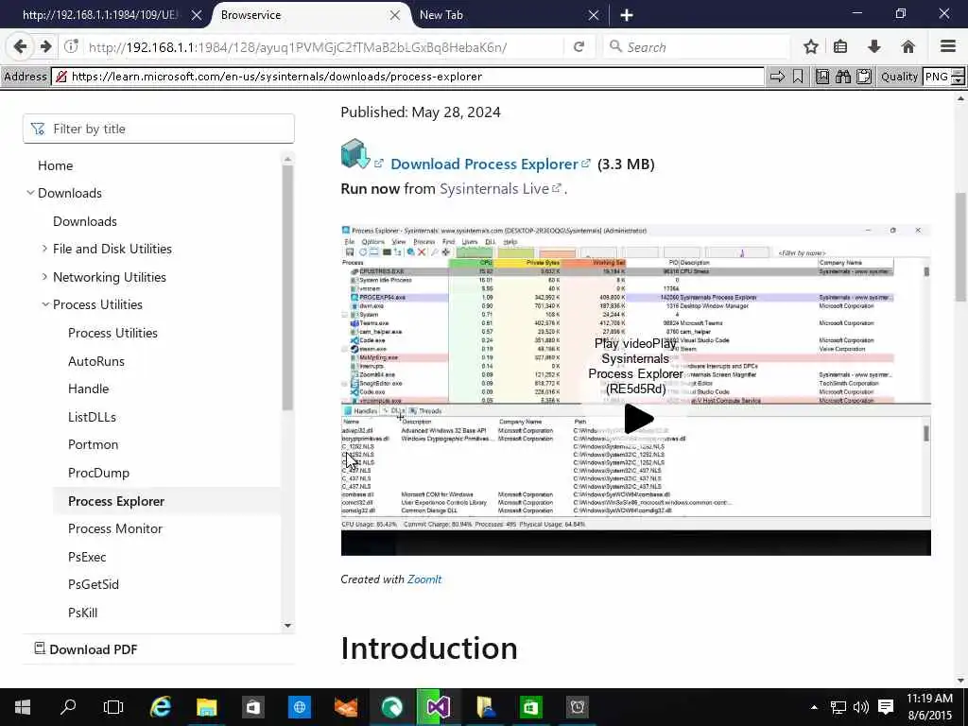Open Action Center notifications icon
This screenshot has height=726, width=968.
[885, 707]
